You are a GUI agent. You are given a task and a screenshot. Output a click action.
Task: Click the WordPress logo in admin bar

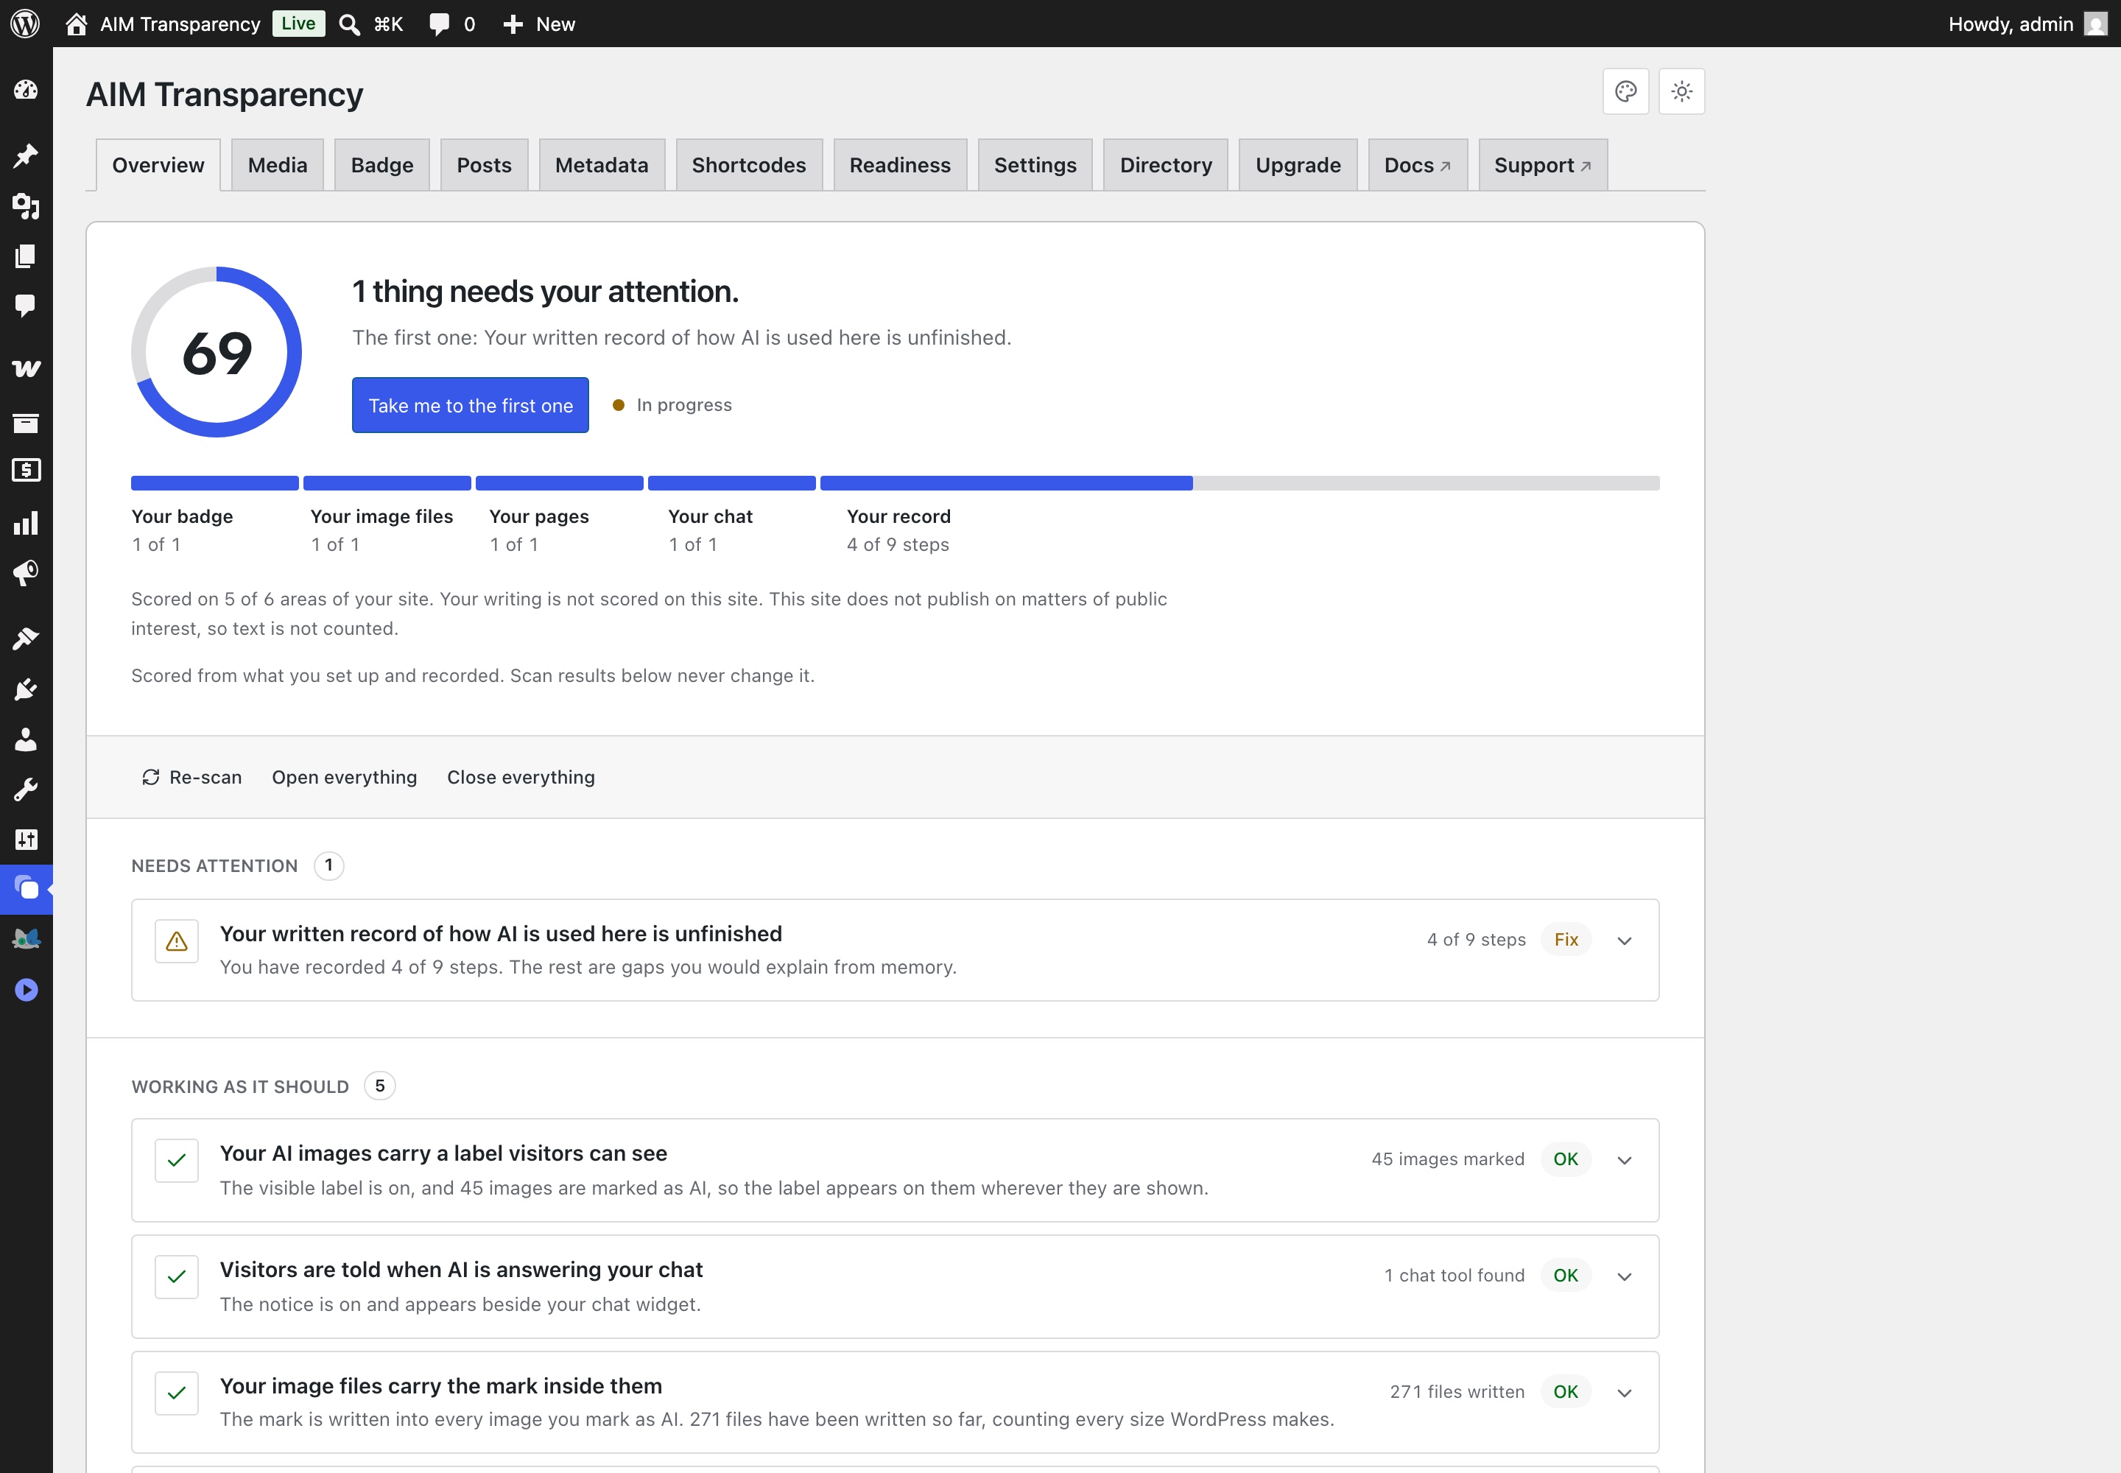coord(25,23)
